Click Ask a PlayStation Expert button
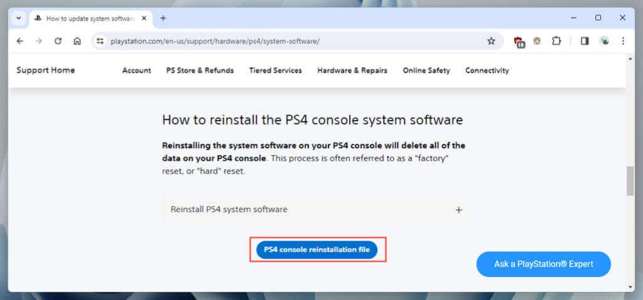Viewport: 643px width, 300px height. (543, 264)
